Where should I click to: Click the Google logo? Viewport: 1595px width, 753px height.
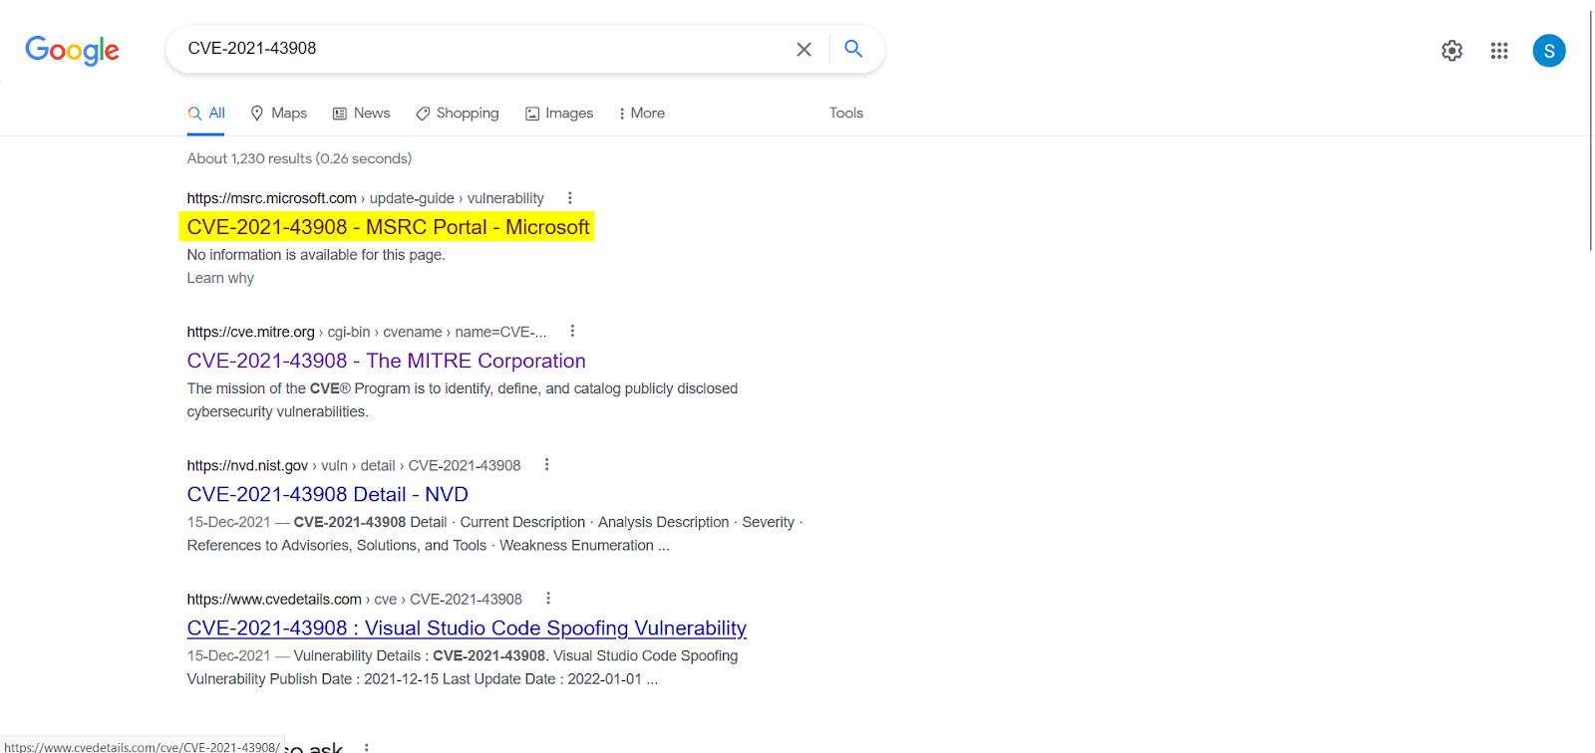72,50
